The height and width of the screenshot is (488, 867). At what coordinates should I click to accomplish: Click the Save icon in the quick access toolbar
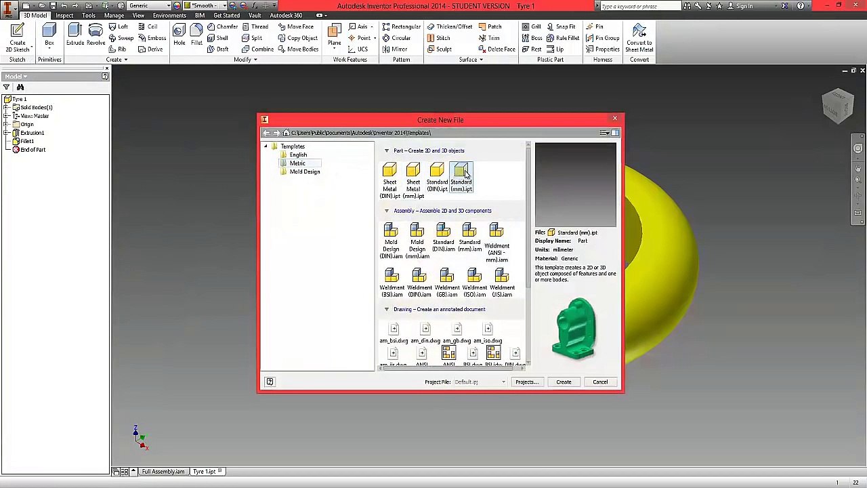pos(52,6)
